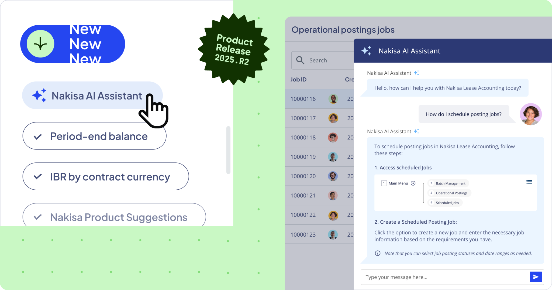
Task: Click the paper plane send icon in chat
Action: 536,277
